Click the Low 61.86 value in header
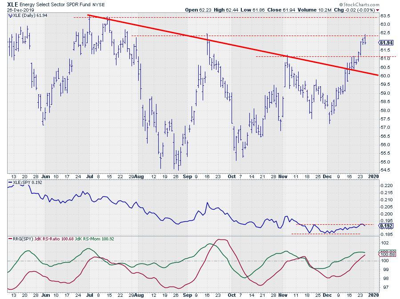 (253, 10)
